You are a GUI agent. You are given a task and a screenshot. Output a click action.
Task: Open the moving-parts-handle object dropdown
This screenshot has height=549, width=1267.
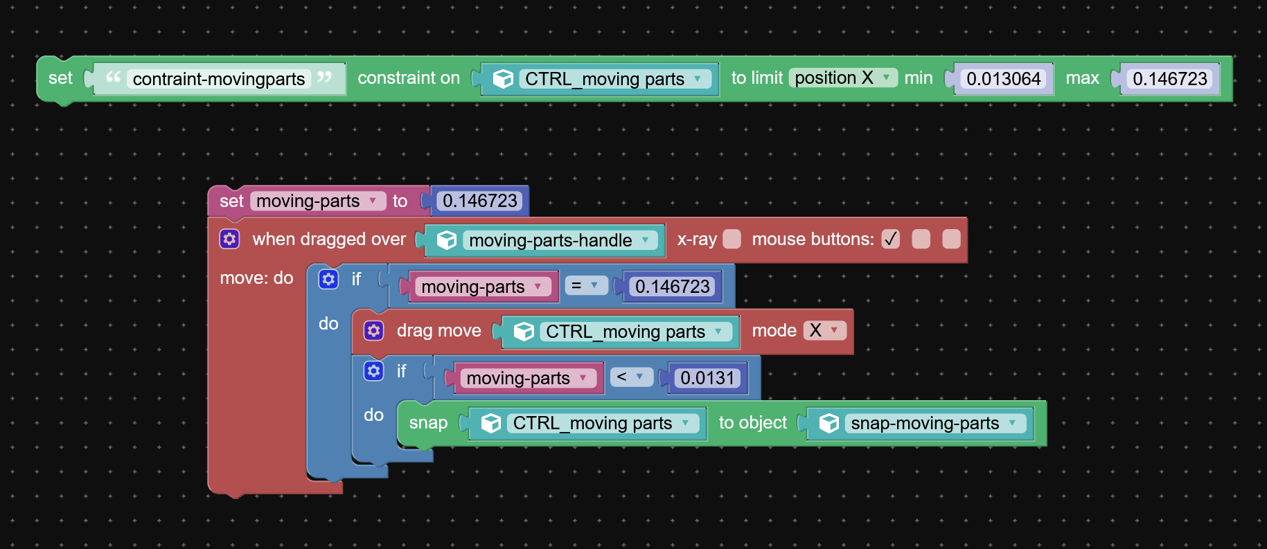click(x=560, y=240)
